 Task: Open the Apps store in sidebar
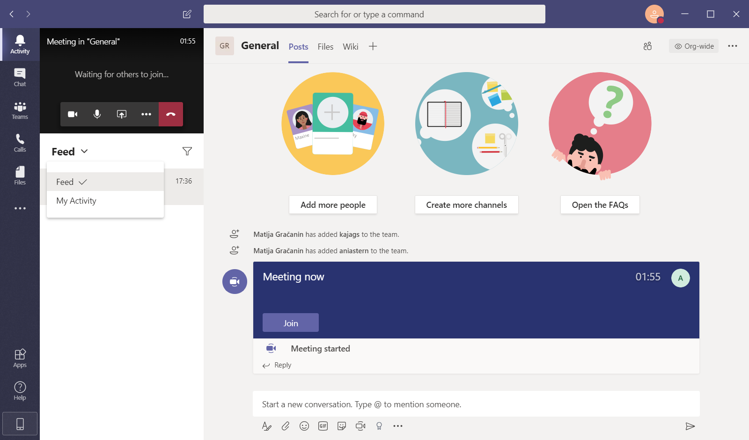tap(20, 358)
